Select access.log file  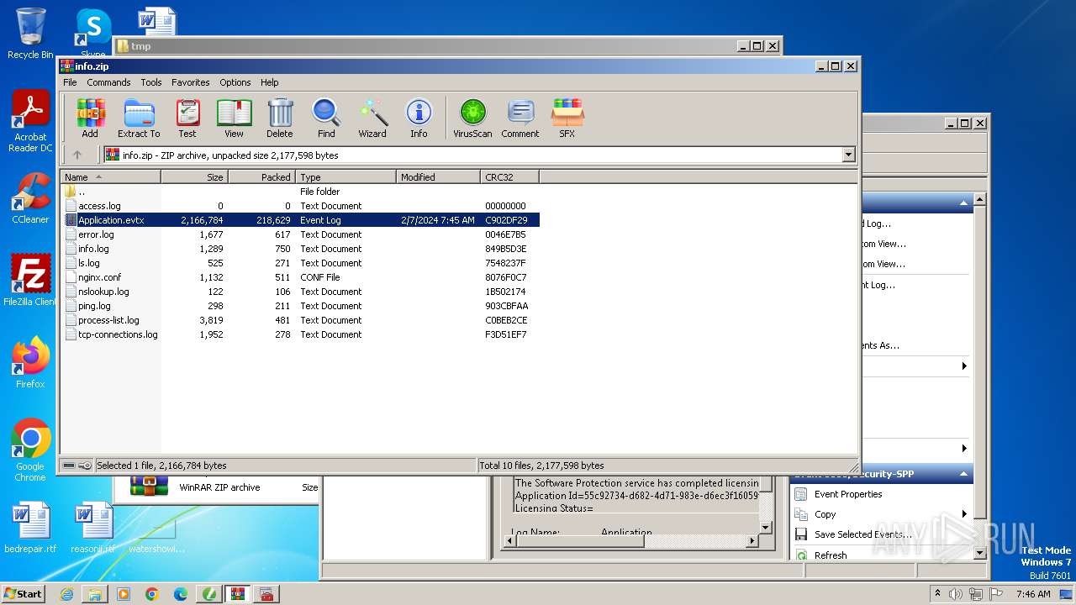point(300,206)
